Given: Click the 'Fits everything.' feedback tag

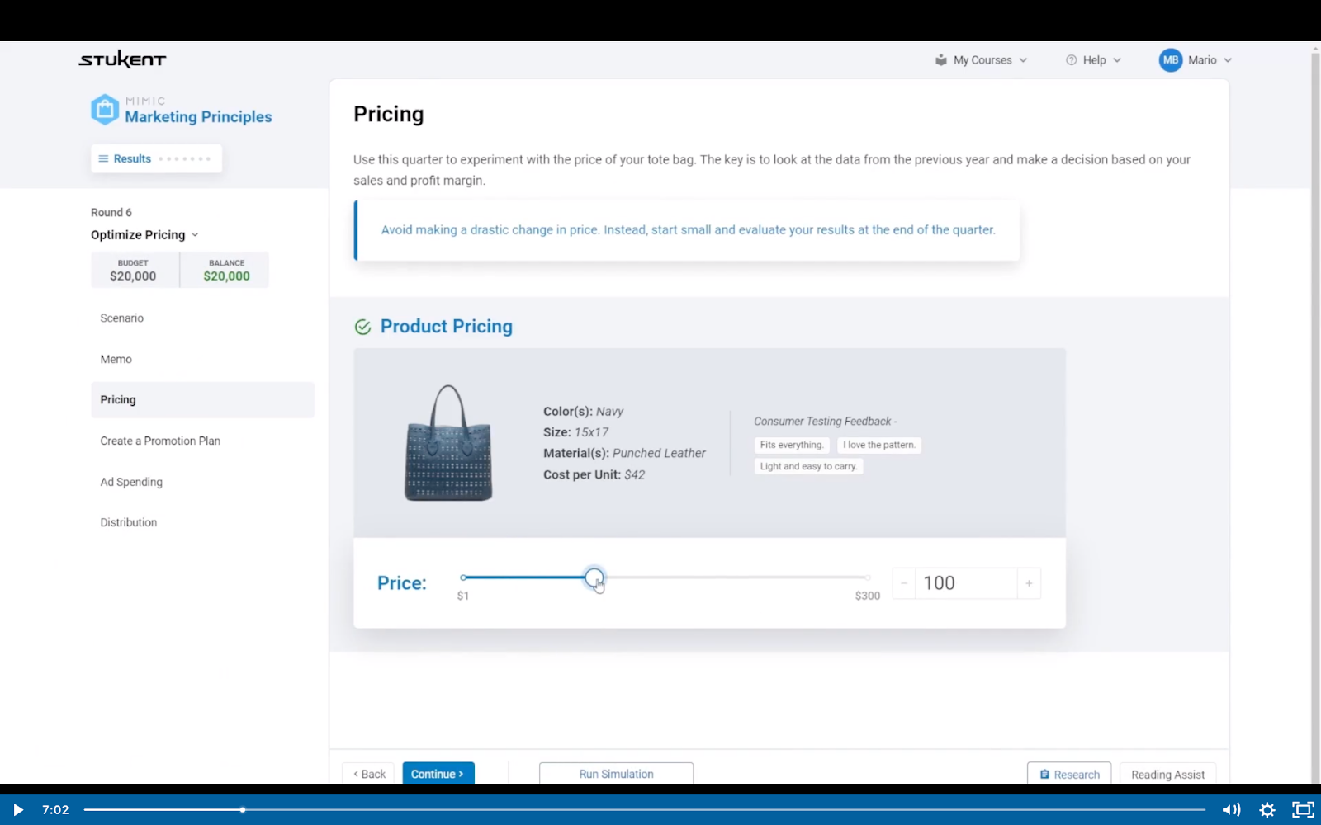Looking at the screenshot, I should 792,445.
